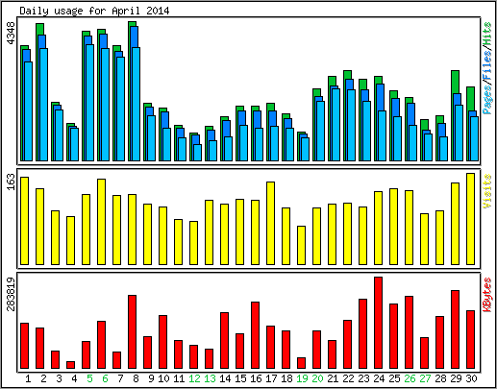Click the 'Daily usage for April 2014' title

click(94, 11)
